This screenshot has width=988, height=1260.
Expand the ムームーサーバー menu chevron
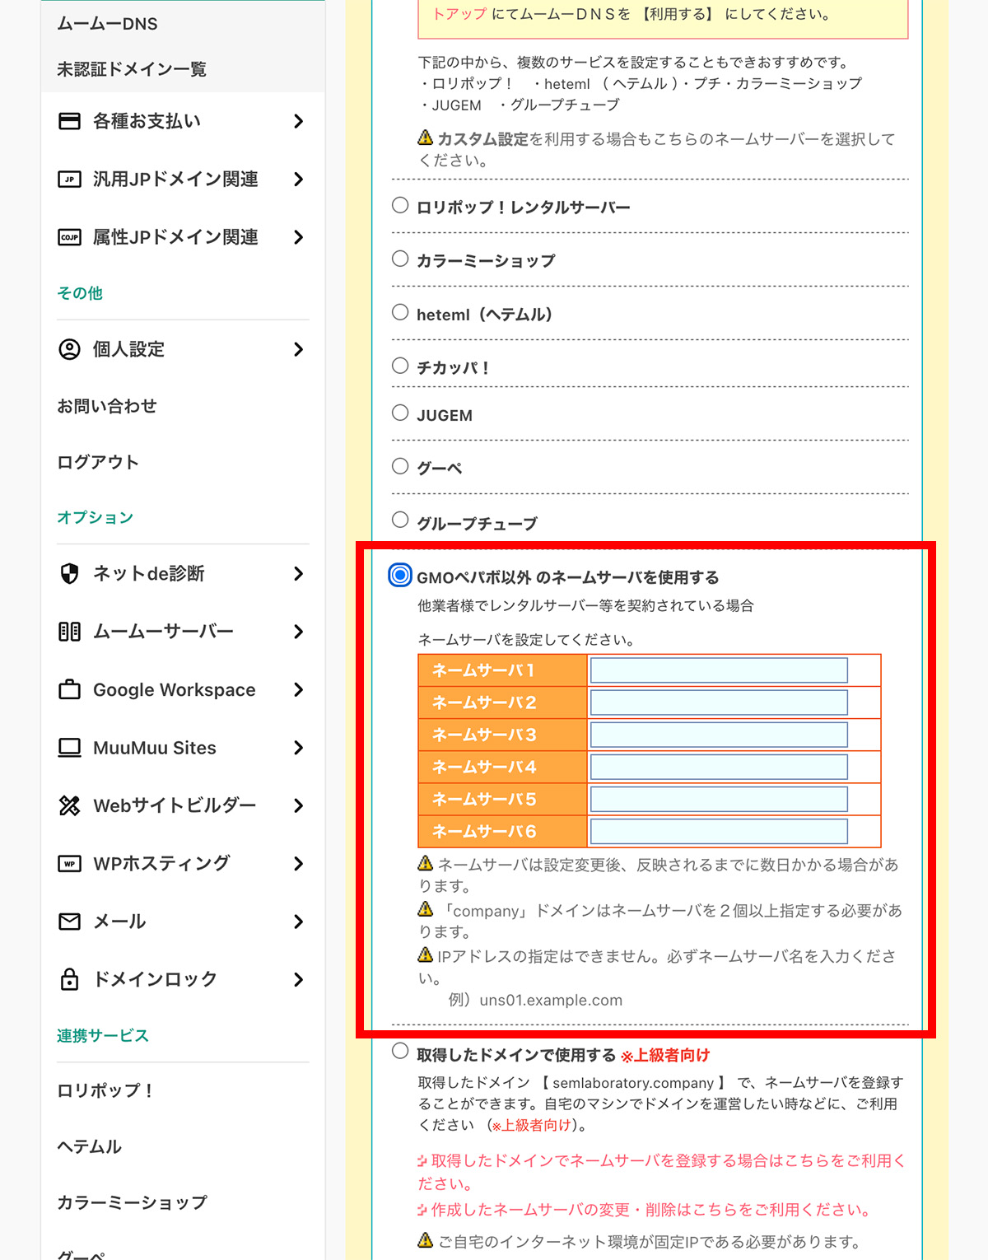pyautogui.click(x=298, y=632)
